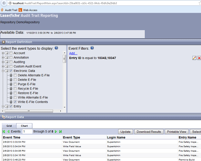Image resolution: width=201 pixels, height=161 pixels.
Task: Open the Web Access bookmark link
Action: tap(30, 10)
